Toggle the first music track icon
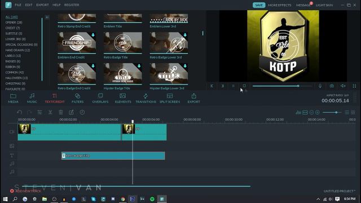The image size is (361, 203). [12, 164]
